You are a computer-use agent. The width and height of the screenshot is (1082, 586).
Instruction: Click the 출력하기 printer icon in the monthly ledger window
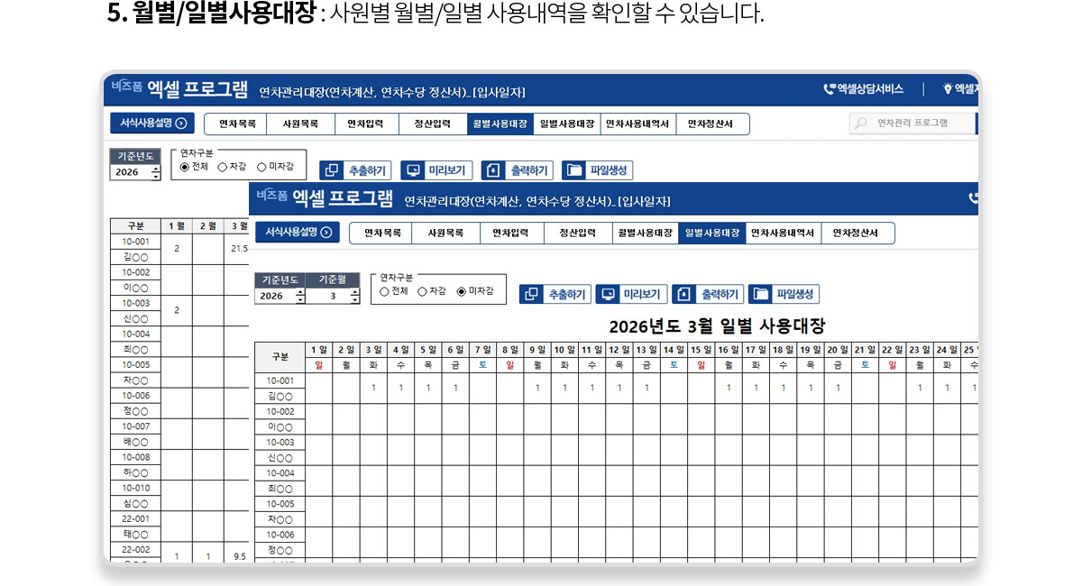point(494,170)
